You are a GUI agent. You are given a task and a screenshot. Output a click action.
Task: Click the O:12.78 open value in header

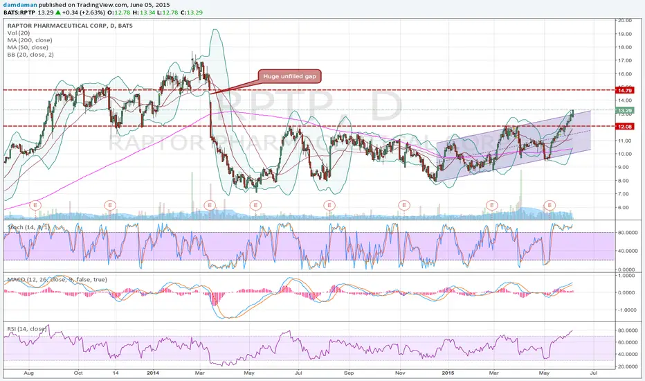pos(119,12)
